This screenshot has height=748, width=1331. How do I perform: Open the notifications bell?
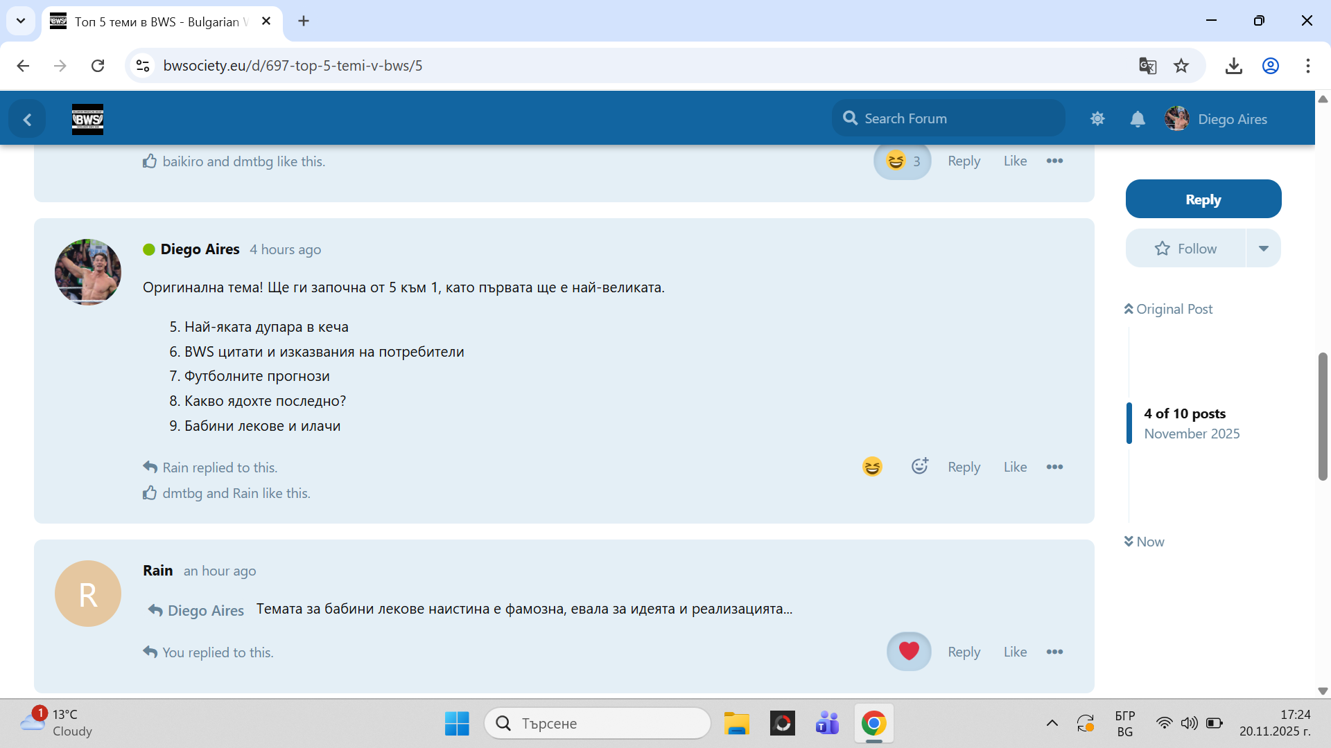pyautogui.click(x=1138, y=119)
